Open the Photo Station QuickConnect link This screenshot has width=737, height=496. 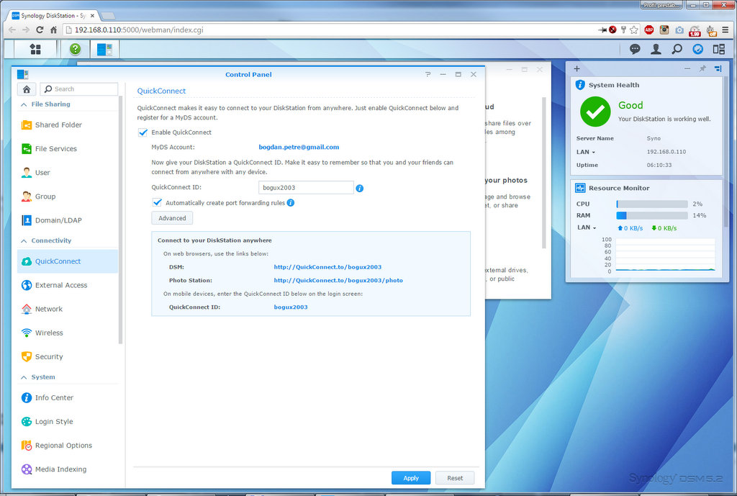coord(338,280)
